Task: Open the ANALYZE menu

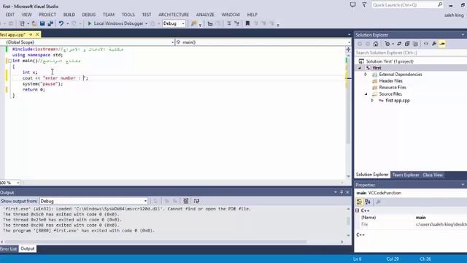Action: (x=205, y=15)
